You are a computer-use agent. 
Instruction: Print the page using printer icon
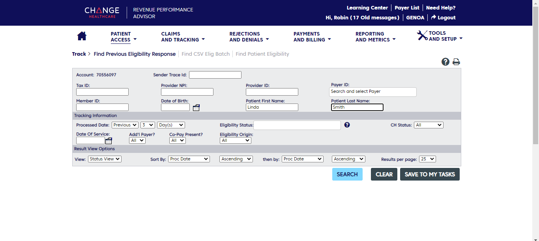click(456, 62)
